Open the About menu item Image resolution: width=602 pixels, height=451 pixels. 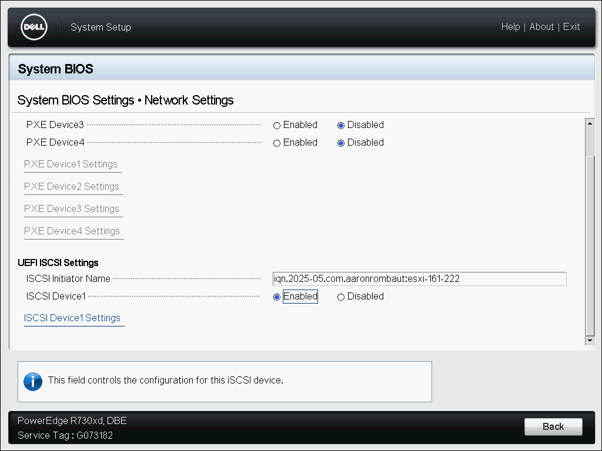[x=541, y=27]
